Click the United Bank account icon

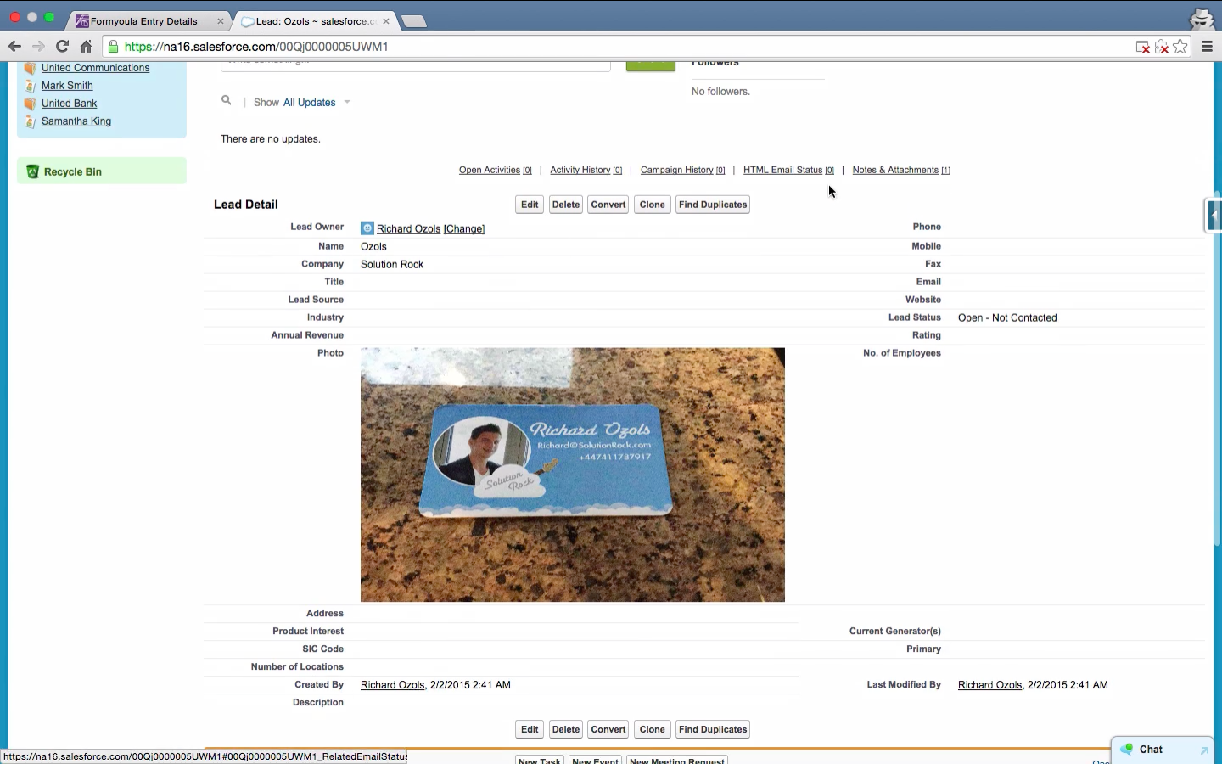coord(30,104)
